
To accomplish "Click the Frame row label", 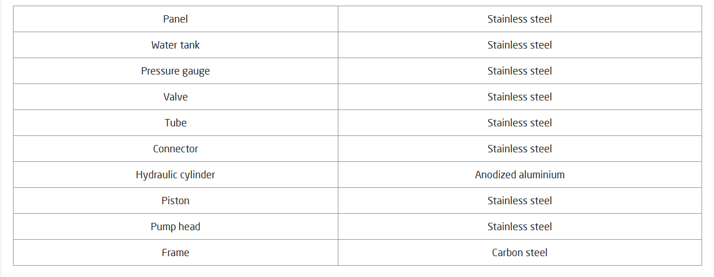I will [x=176, y=253].
